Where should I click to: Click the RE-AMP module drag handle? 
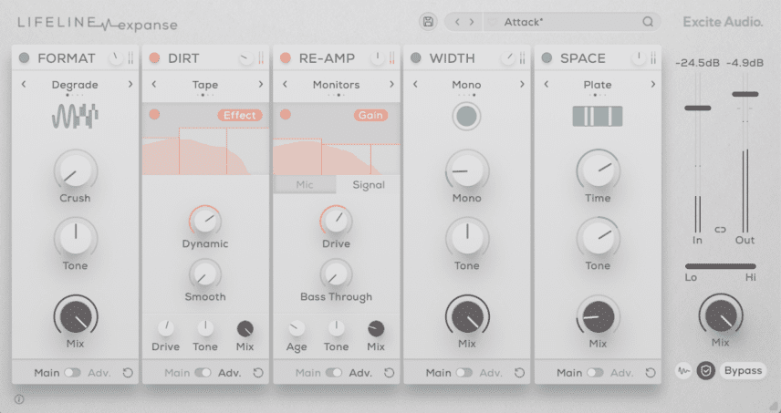point(392,58)
